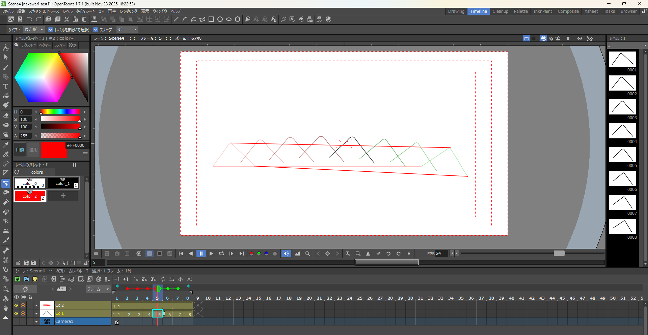Open the レンダリング menu
The width and height of the screenshot is (648, 335).
(128, 11)
